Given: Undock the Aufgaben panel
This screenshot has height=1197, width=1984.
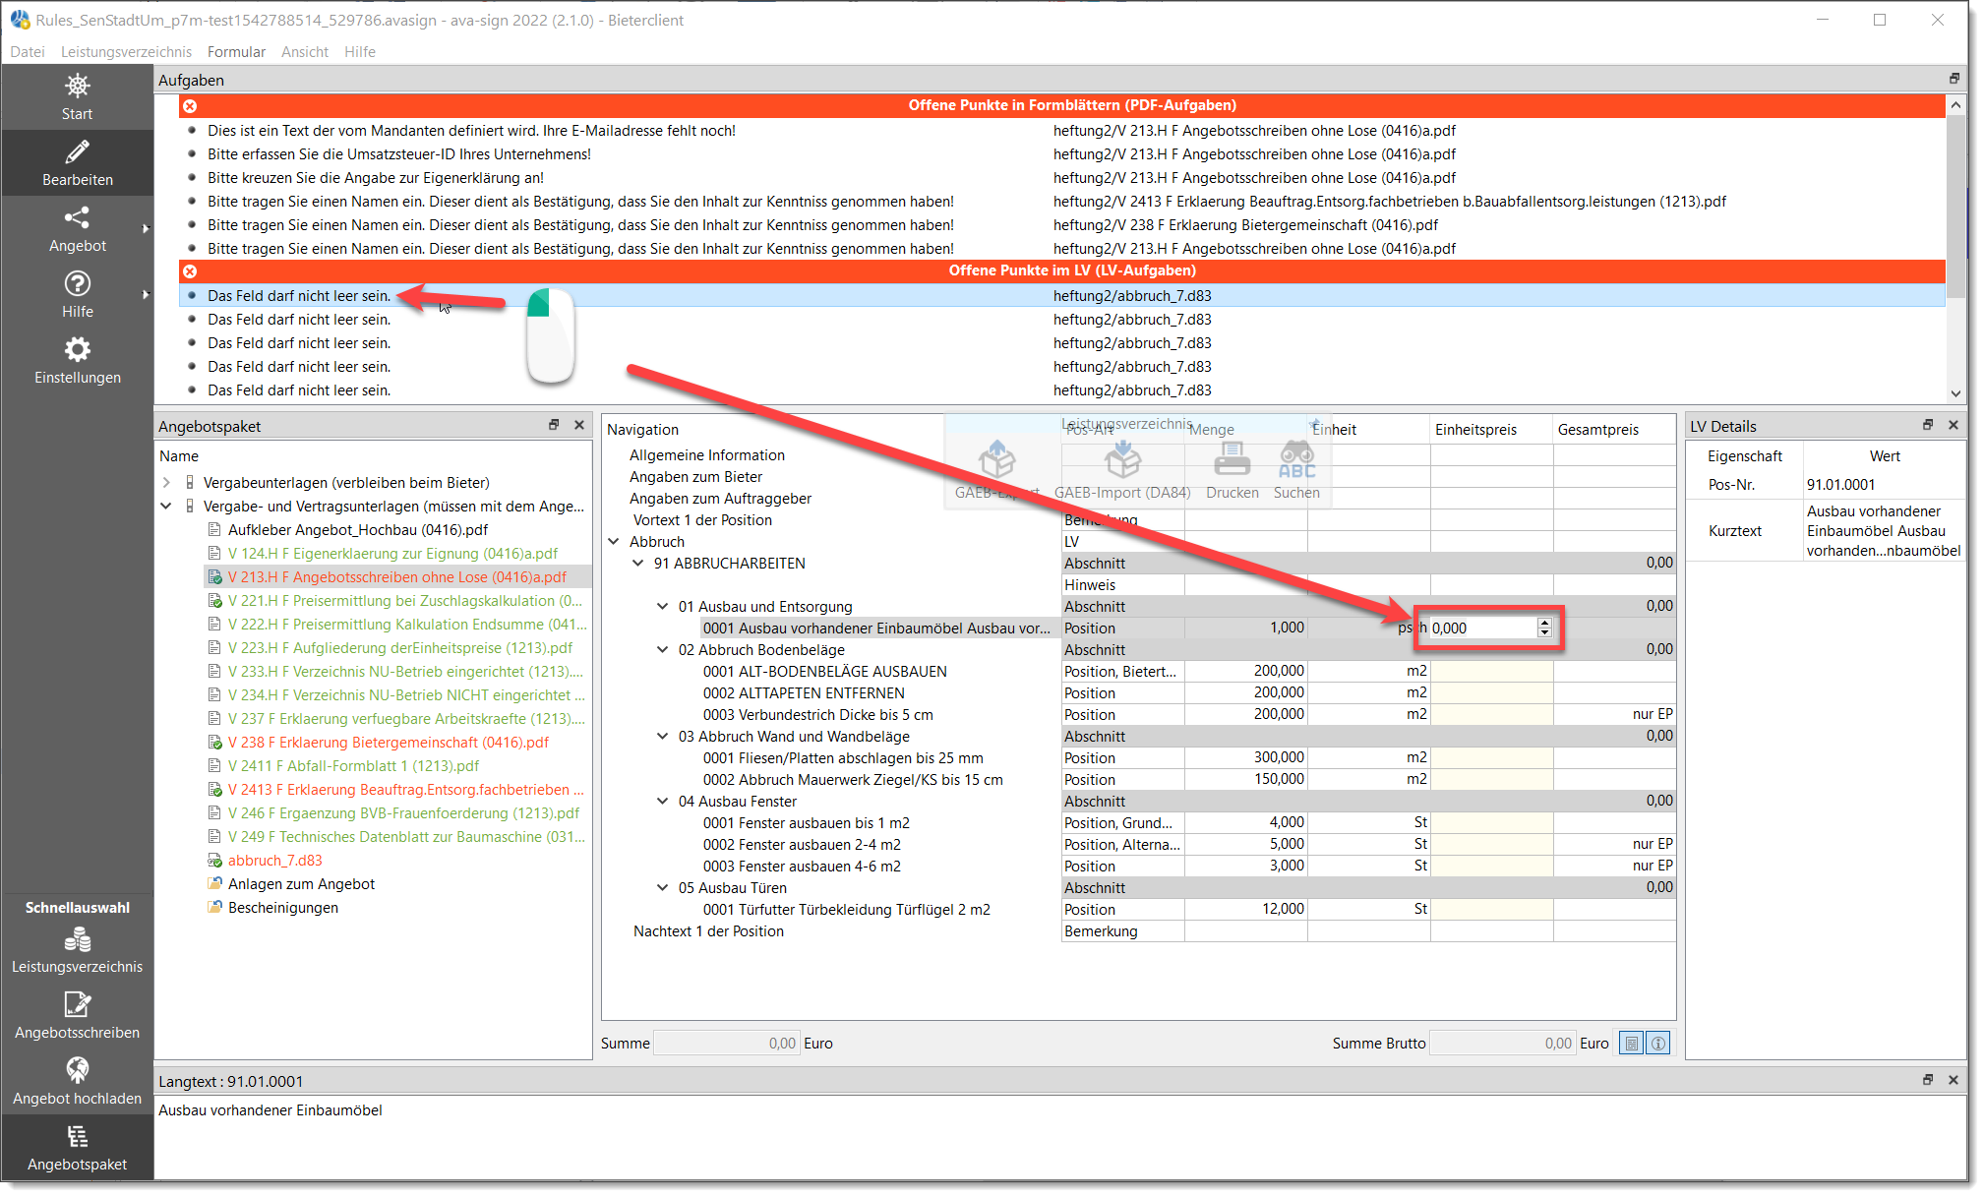Looking at the screenshot, I should [1954, 79].
